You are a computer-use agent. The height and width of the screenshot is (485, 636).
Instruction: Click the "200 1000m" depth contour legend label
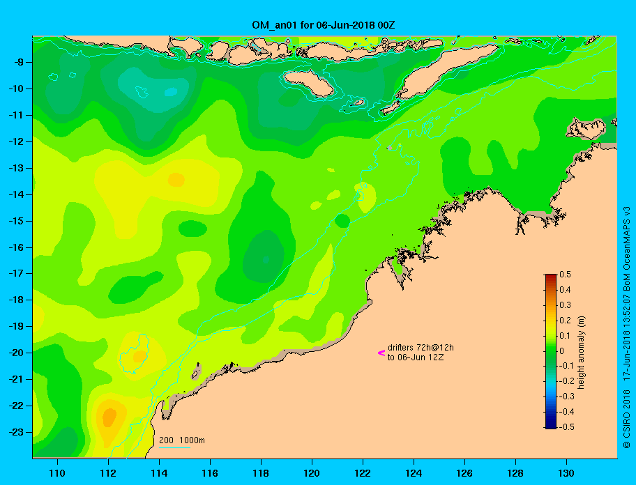point(182,440)
